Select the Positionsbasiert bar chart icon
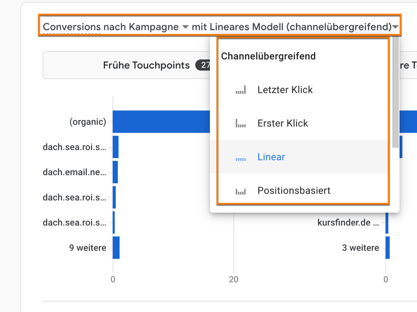Viewport: 417px width, 312px height. tap(241, 190)
